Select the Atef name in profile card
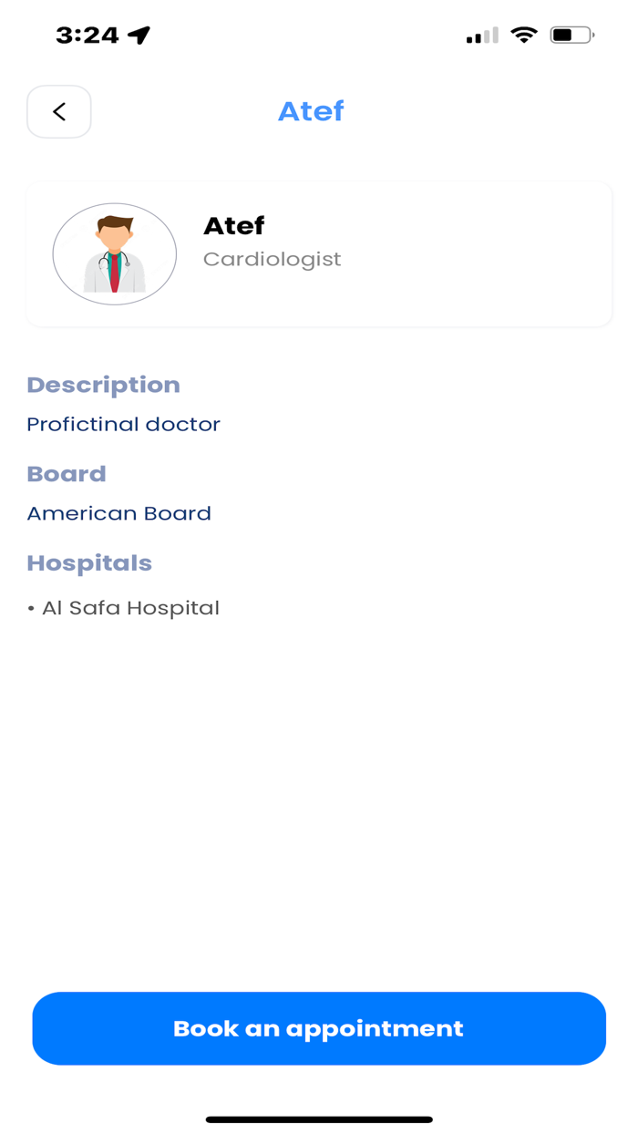Viewport: 638px width, 1134px height. coord(233,226)
